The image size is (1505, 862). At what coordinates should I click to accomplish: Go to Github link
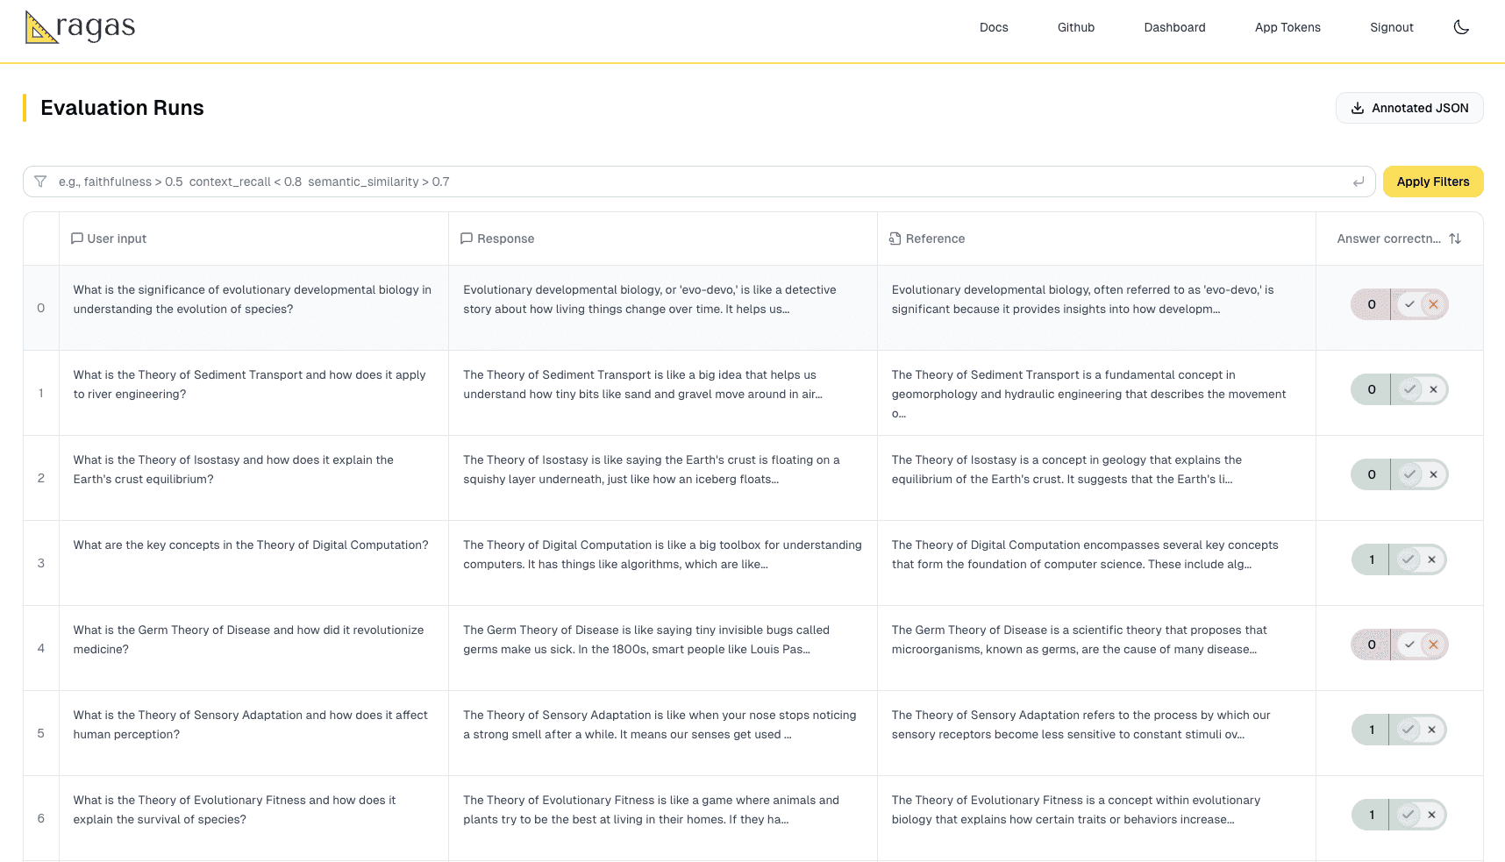1076,27
